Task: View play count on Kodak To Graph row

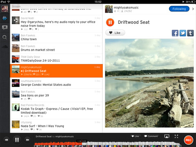Action: pyautogui.click(x=25, y=116)
